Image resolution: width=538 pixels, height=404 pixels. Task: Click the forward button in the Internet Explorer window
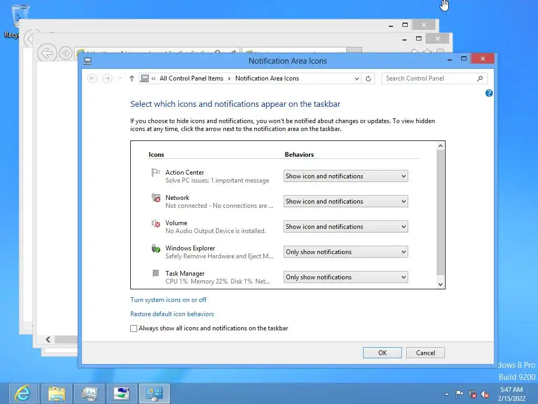[65, 53]
